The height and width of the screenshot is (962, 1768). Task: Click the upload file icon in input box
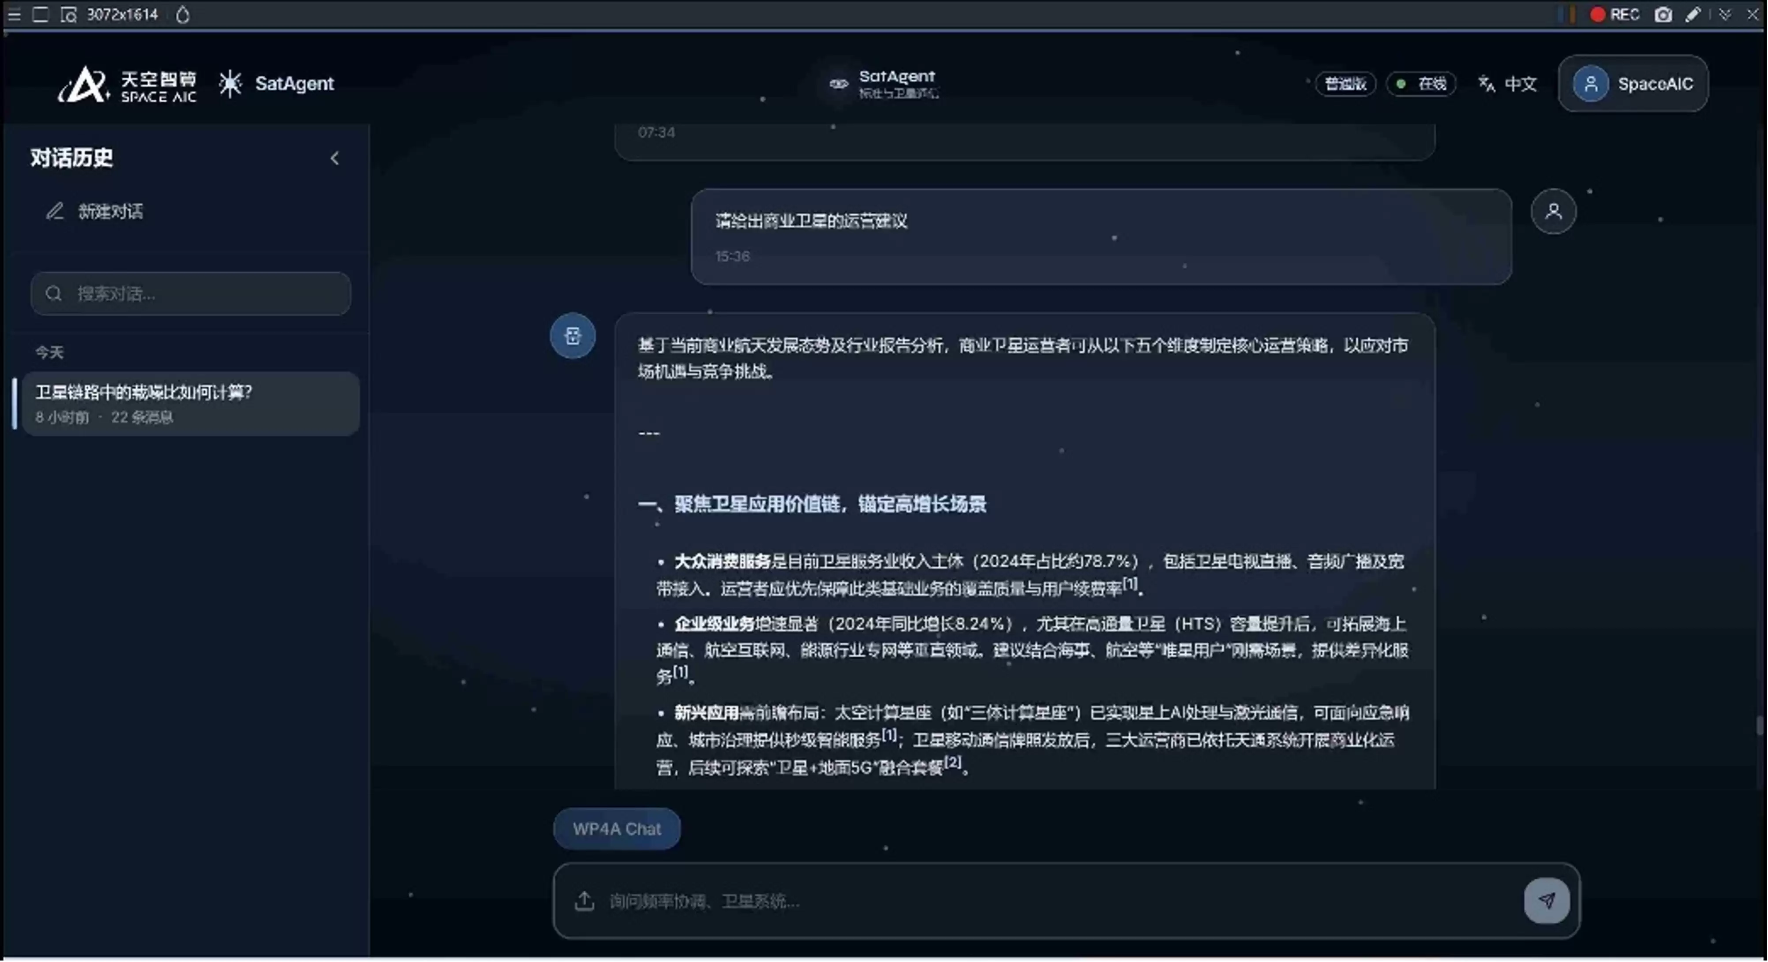pos(584,900)
